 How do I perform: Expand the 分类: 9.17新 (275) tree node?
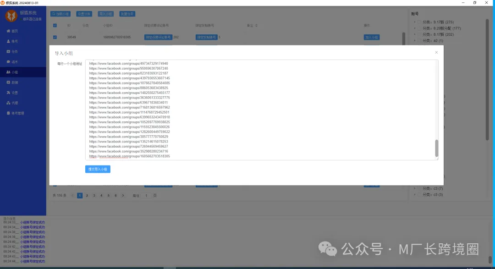415,22
